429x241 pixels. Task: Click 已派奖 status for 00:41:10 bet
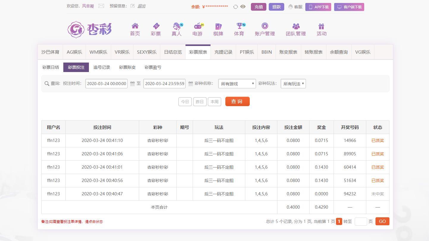pyautogui.click(x=378, y=141)
